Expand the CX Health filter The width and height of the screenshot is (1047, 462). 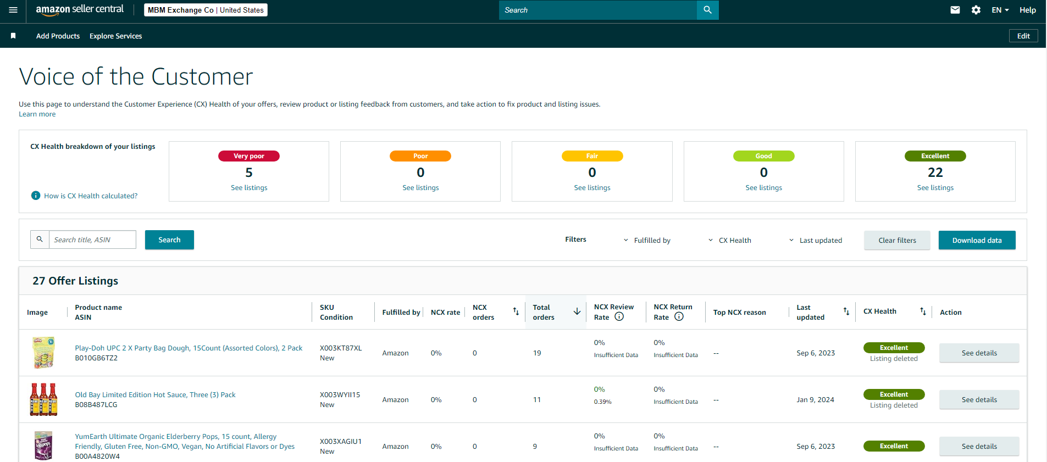[x=729, y=240]
